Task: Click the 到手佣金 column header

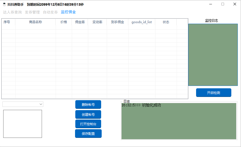Action: pos(118,22)
